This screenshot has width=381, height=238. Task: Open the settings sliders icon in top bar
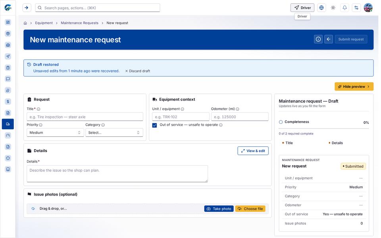click(356, 8)
